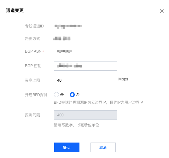Cancel changes with 取消 button

103,147
